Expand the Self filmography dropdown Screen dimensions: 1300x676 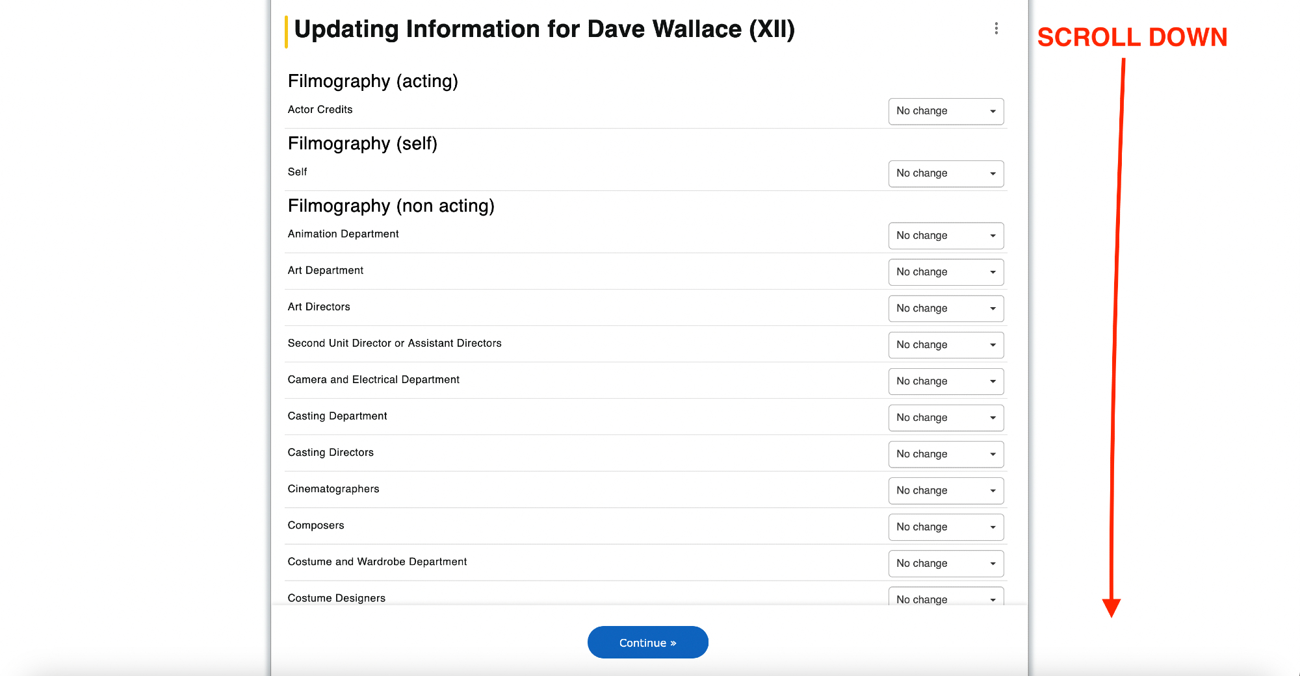[945, 173]
